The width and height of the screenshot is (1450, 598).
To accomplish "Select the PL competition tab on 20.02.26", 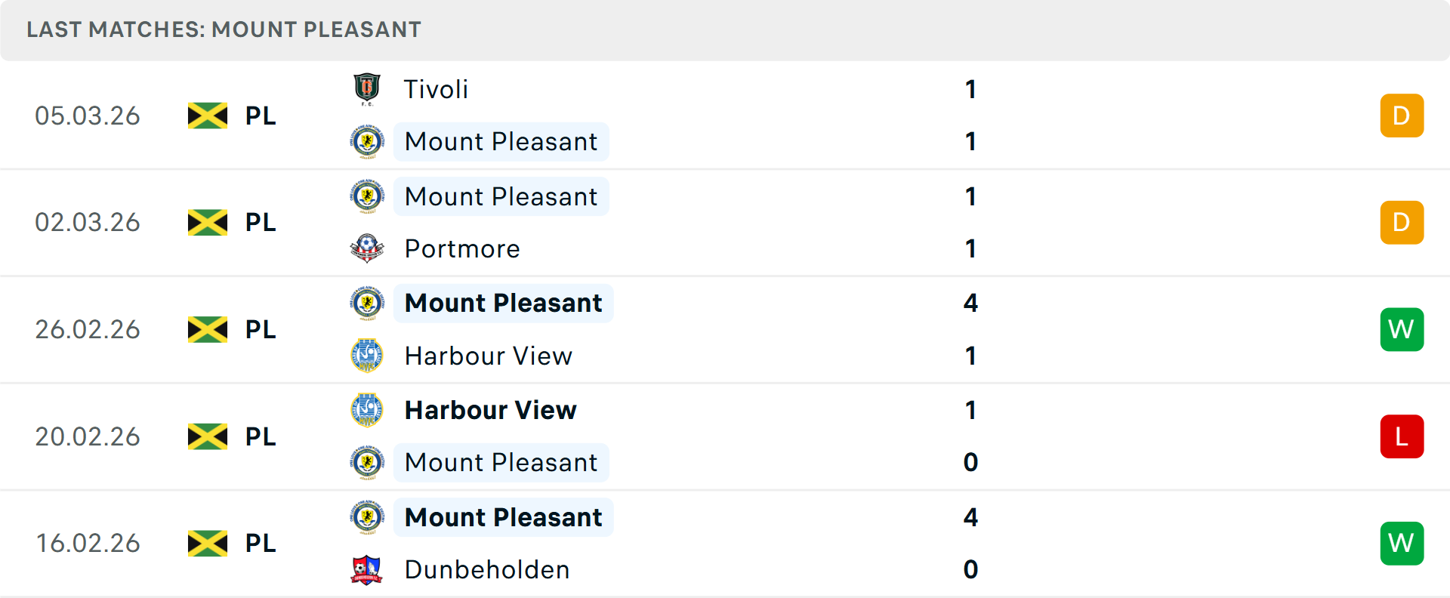I will point(260,436).
